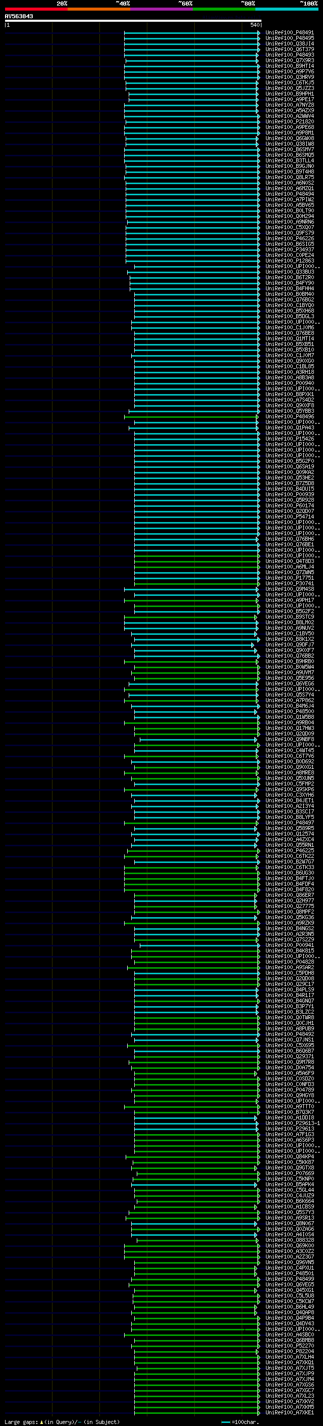Open entry UniRef100_Q8N067
Screen dimensions: 323x1426
(289, 1223)
